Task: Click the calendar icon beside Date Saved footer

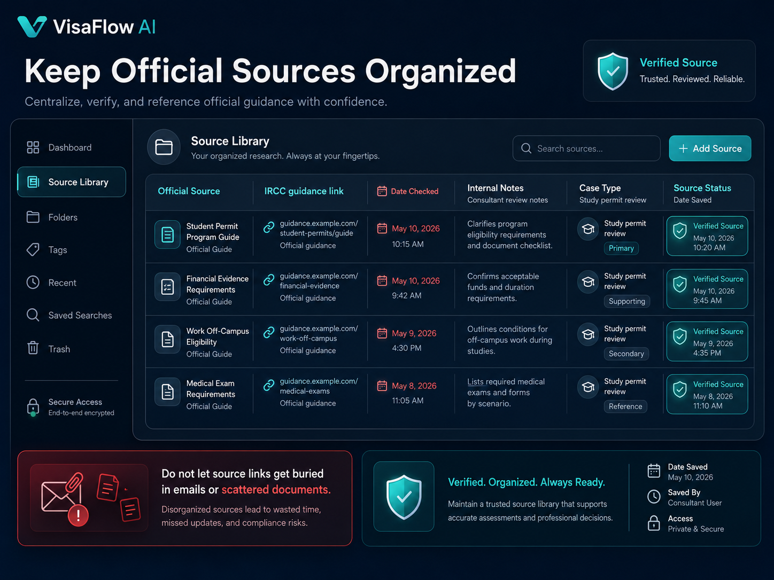Action: [654, 471]
